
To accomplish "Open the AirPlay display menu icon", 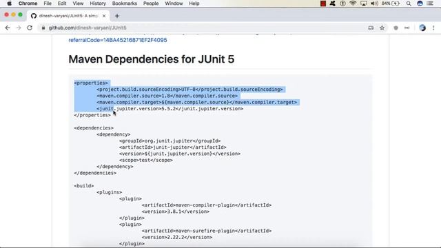I will point(364,3).
